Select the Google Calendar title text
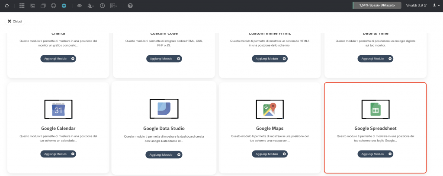This screenshot has height=176, width=443. (x=58, y=129)
